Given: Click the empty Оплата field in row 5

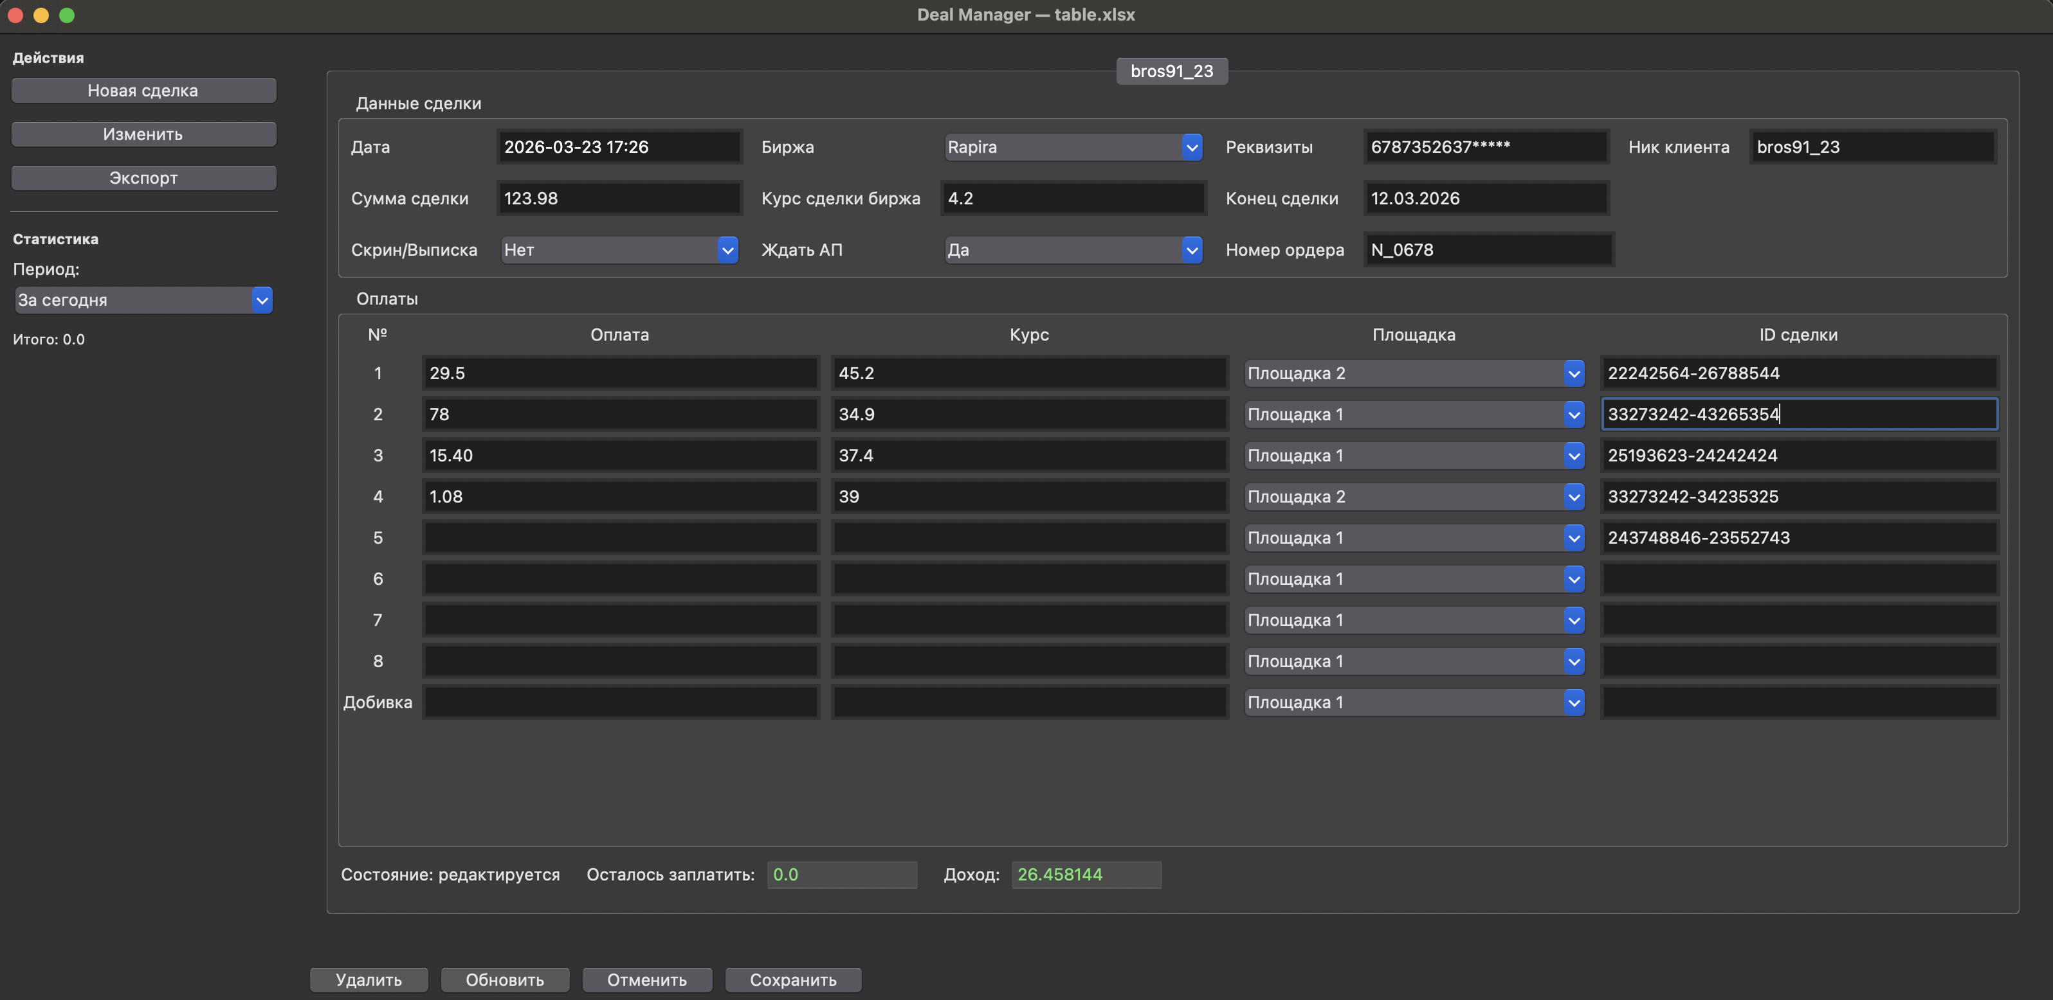Looking at the screenshot, I should pos(621,537).
